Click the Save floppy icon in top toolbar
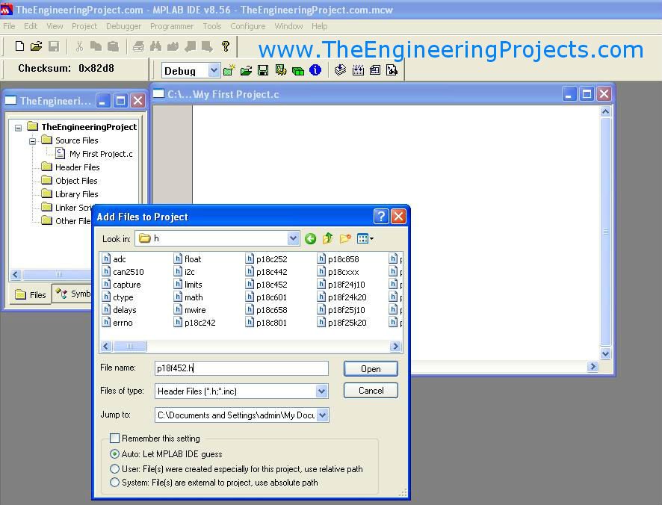 click(x=54, y=46)
